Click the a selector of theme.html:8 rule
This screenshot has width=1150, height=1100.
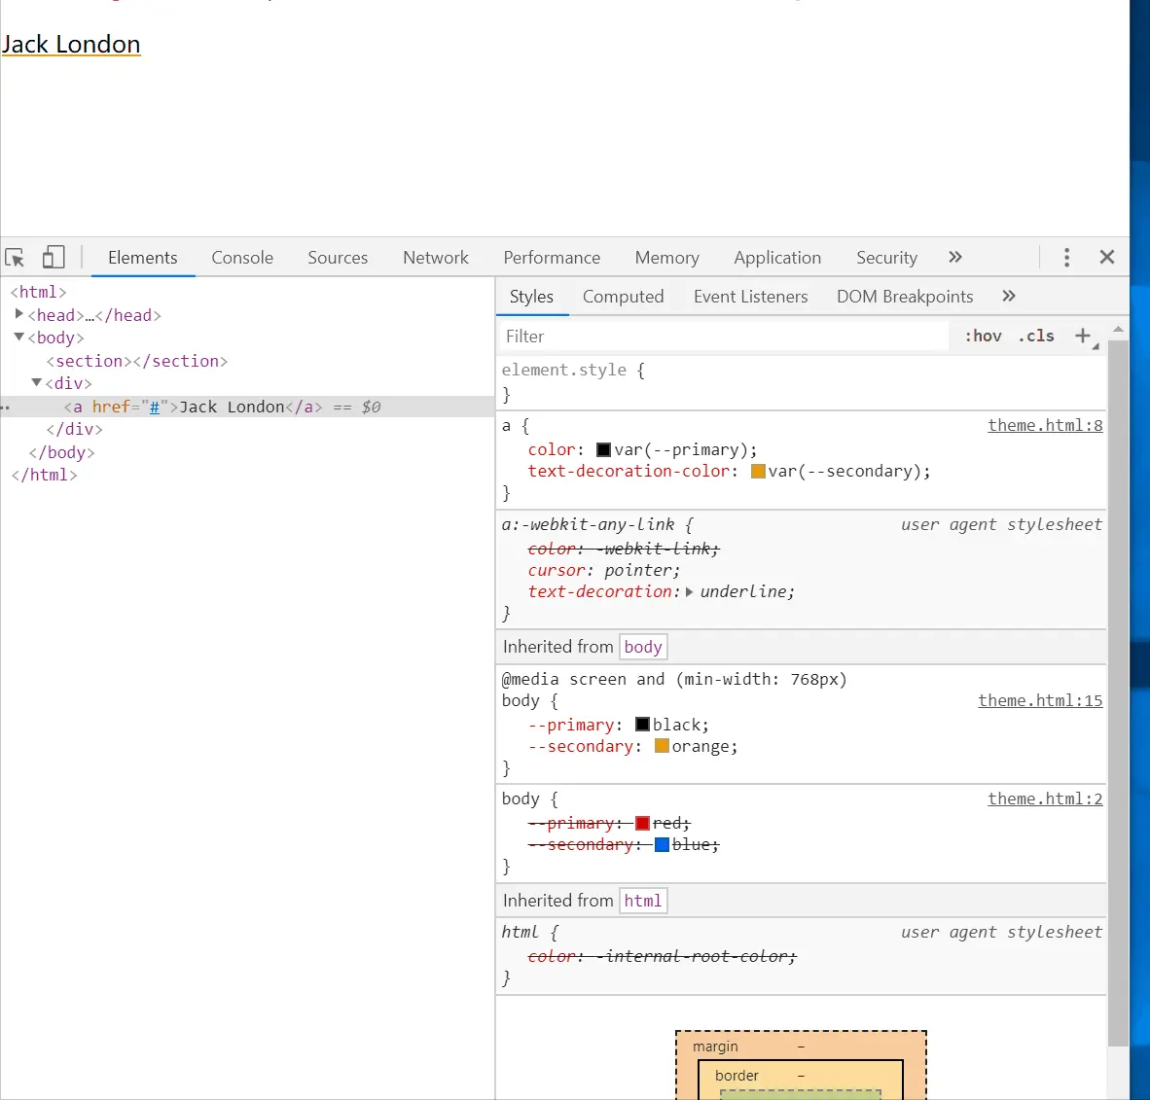[x=506, y=425]
